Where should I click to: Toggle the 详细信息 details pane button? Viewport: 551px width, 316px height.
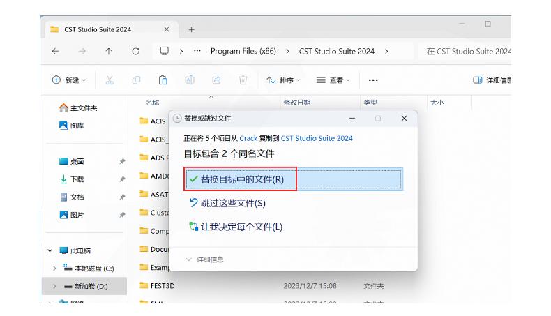point(492,80)
